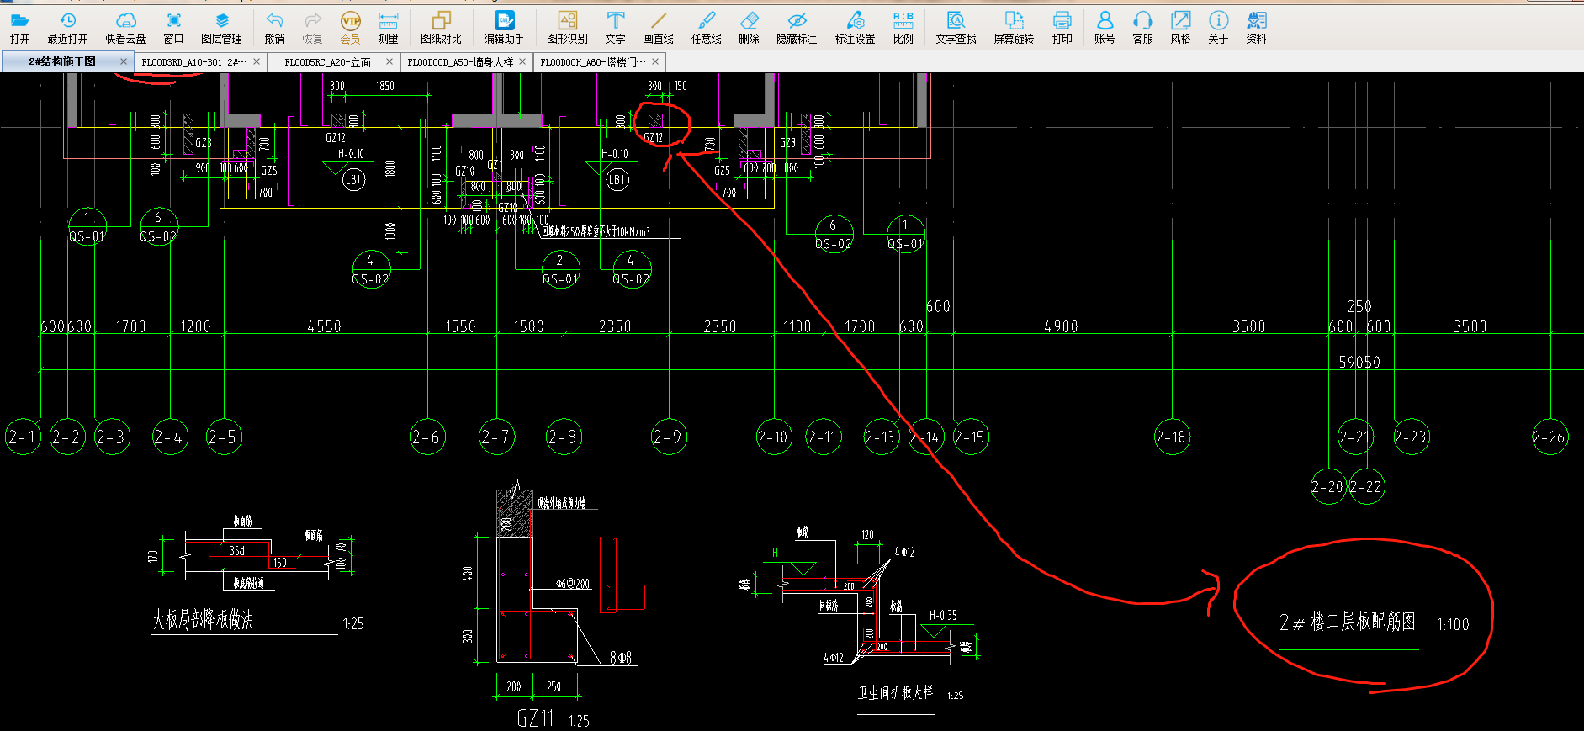
Task: Click axis bubble 2-1
Action: tap(23, 437)
